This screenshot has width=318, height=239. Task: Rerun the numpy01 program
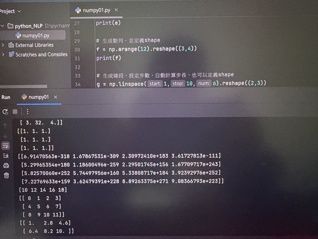[5, 112]
